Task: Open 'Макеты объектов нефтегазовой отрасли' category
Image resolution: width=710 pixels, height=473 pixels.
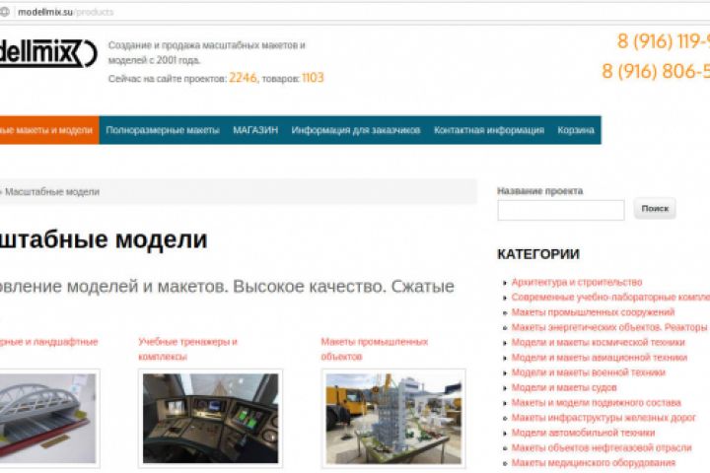Action: click(602, 447)
